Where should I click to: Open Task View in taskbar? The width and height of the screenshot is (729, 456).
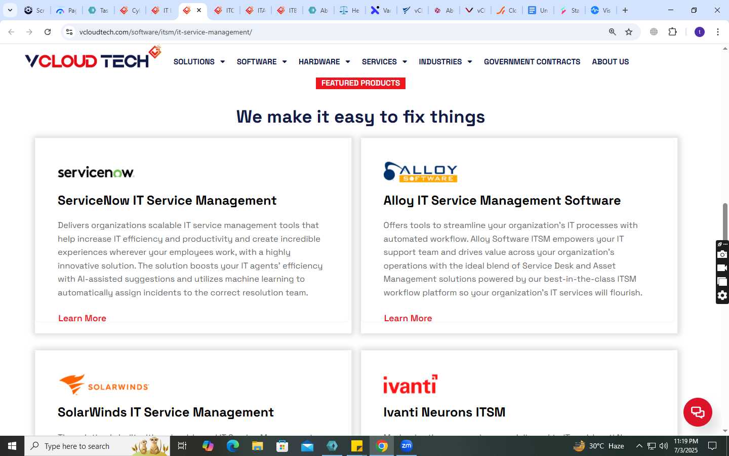(x=182, y=446)
